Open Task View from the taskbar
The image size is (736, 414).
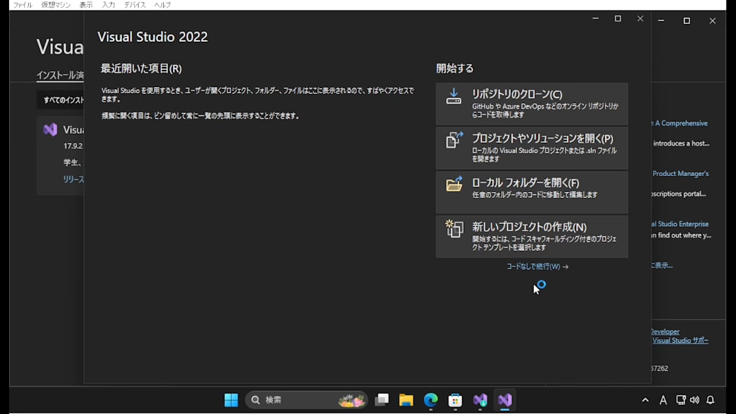point(382,400)
